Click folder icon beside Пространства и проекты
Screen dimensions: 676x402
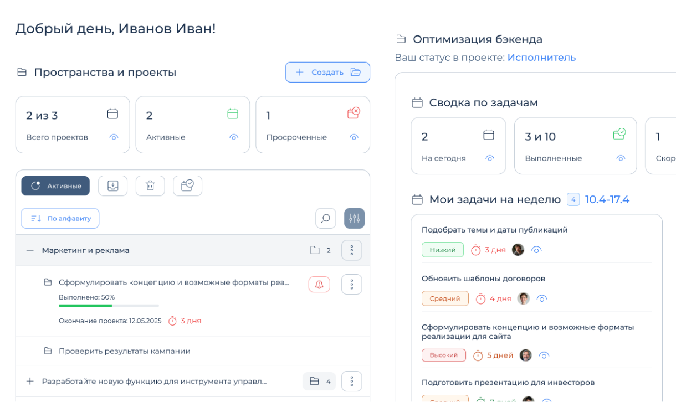pyautogui.click(x=22, y=72)
